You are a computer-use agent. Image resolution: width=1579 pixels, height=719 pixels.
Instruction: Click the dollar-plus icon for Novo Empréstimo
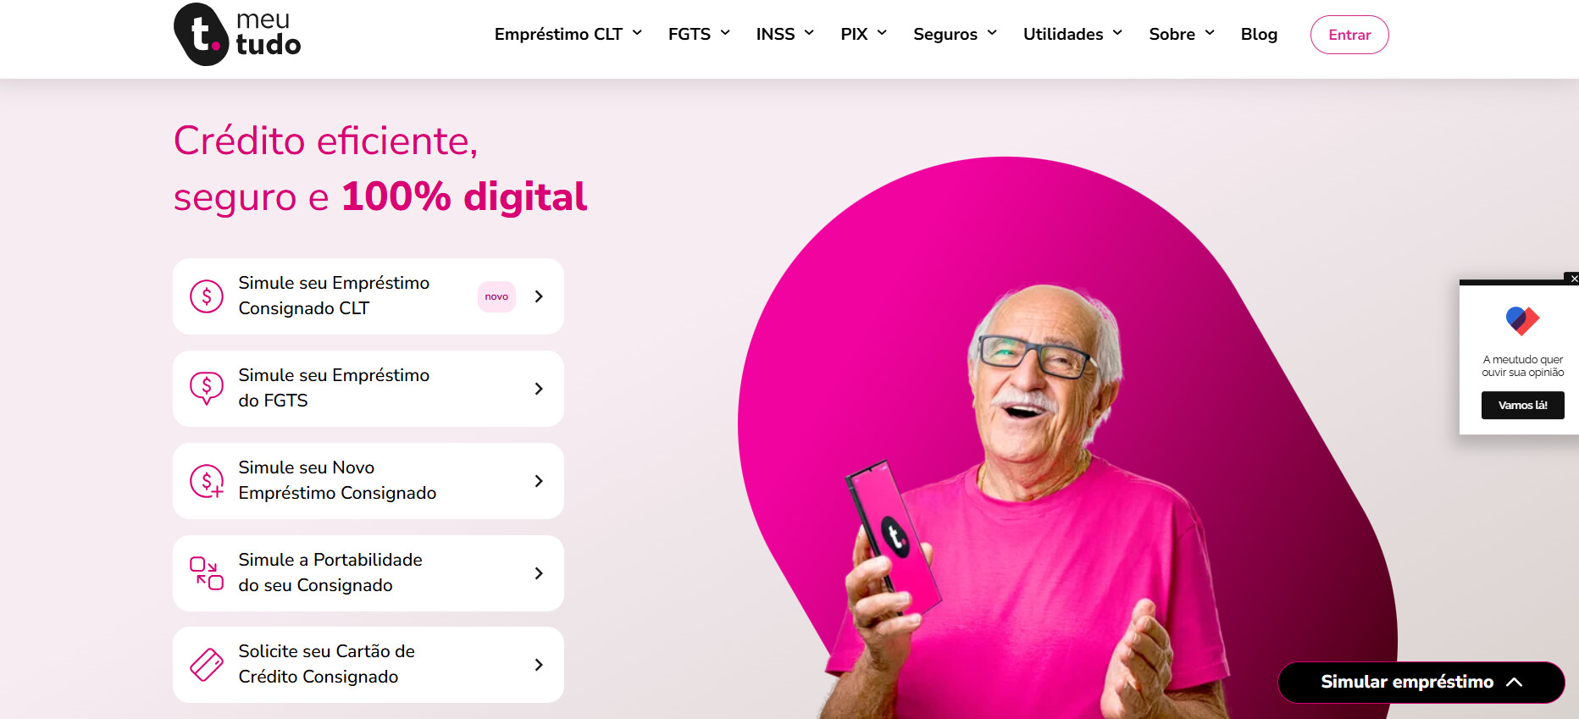[207, 481]
